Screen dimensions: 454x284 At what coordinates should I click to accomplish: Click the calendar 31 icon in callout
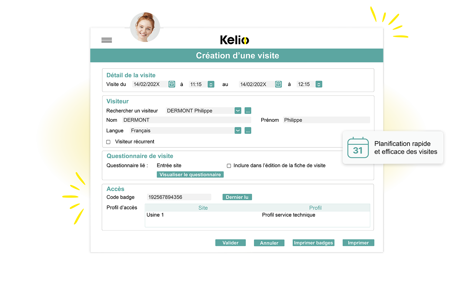[x=358, y=147]
